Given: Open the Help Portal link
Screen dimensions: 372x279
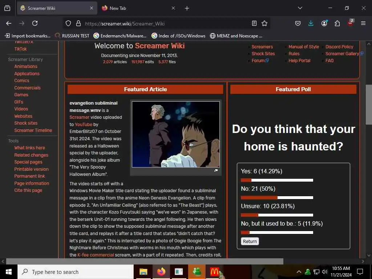Looking at the screenshot, I should pyautogui.click(x=299, y=61).
